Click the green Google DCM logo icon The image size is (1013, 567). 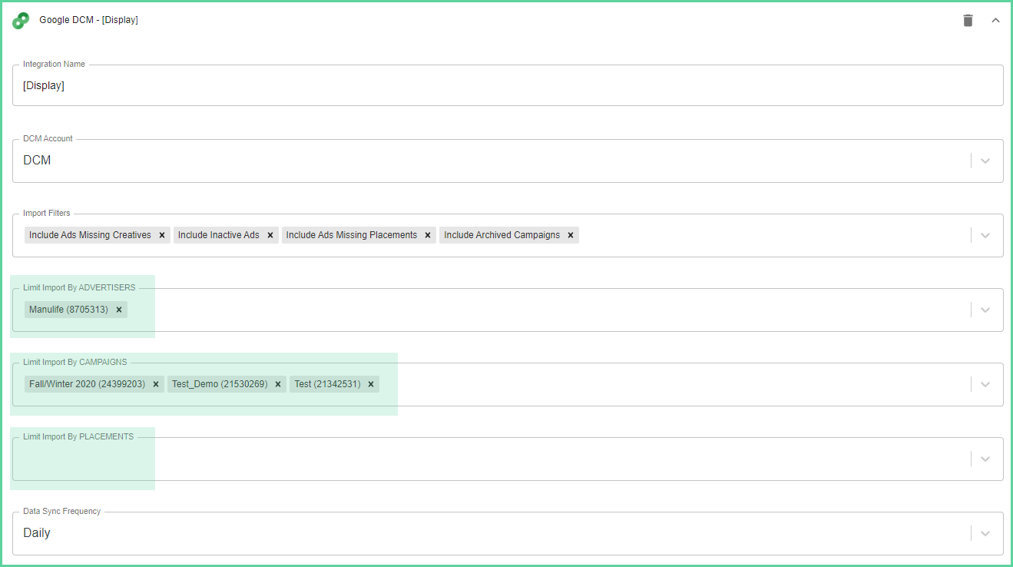click(x=21, y=21)
